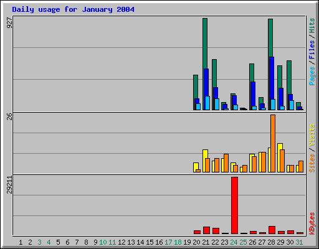Click day 29 on the date axis
Screen dimensions: 319x249
(x=280, y=242)
